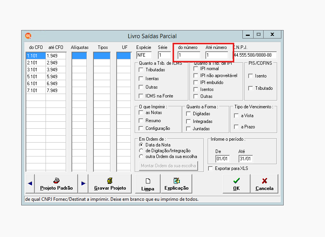This screenshot has width=325, height=237.
Task: Check the 'a Vista' due type
Action: tap(236, 116)
